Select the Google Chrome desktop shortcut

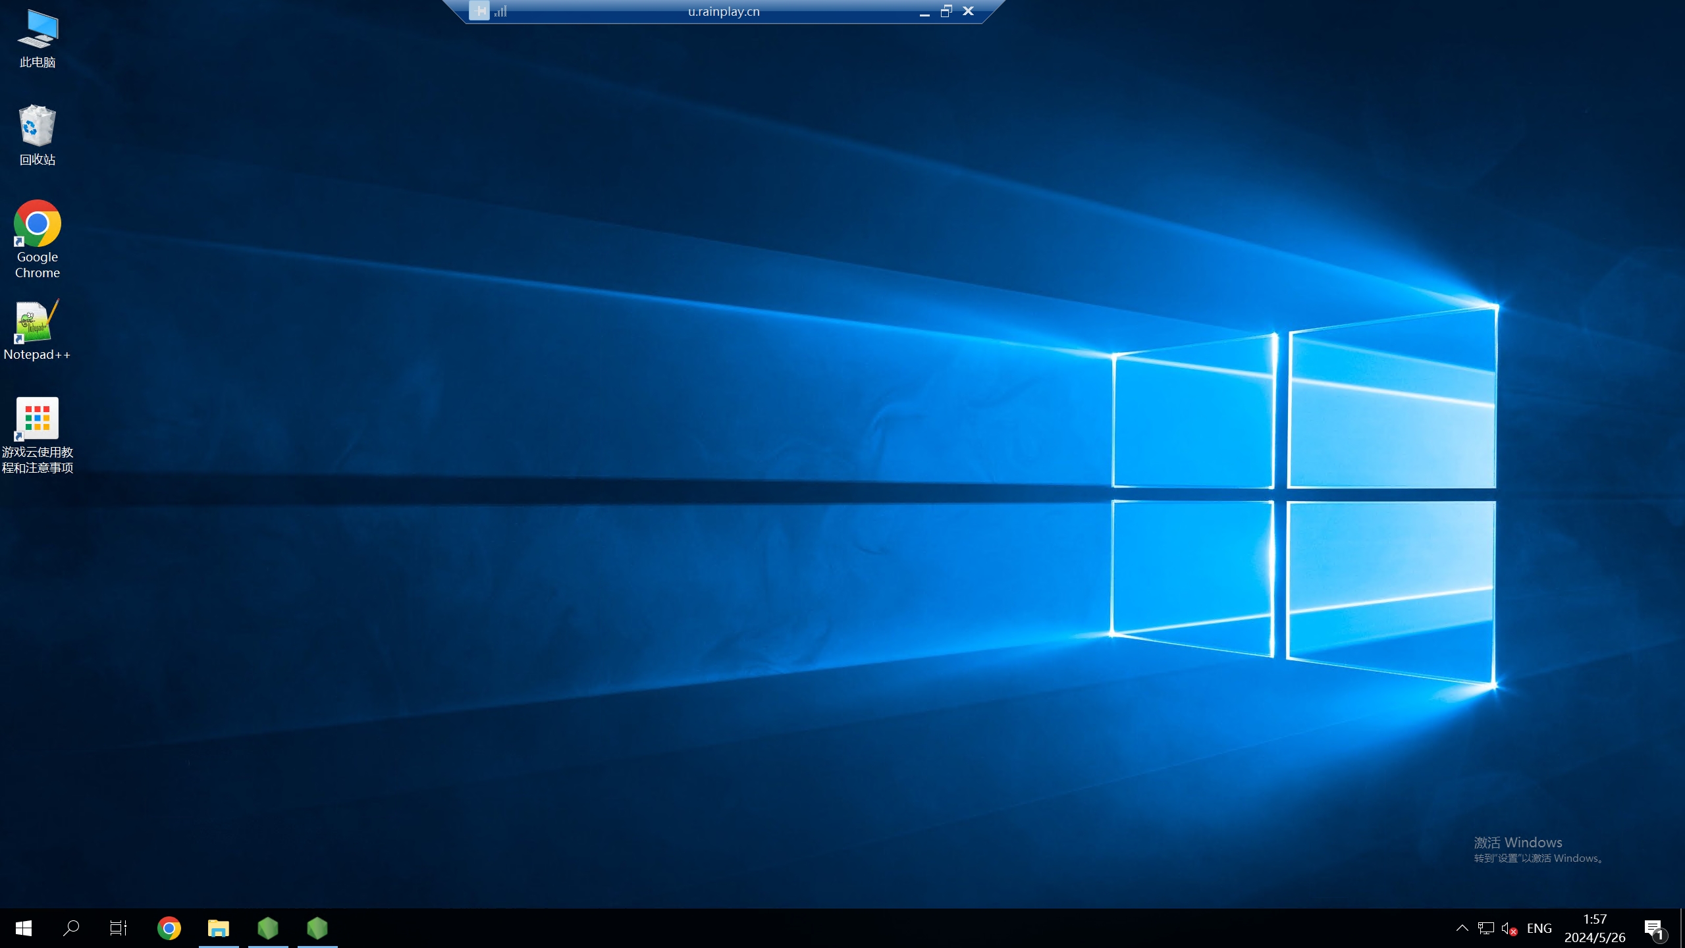tap(38, 239)
